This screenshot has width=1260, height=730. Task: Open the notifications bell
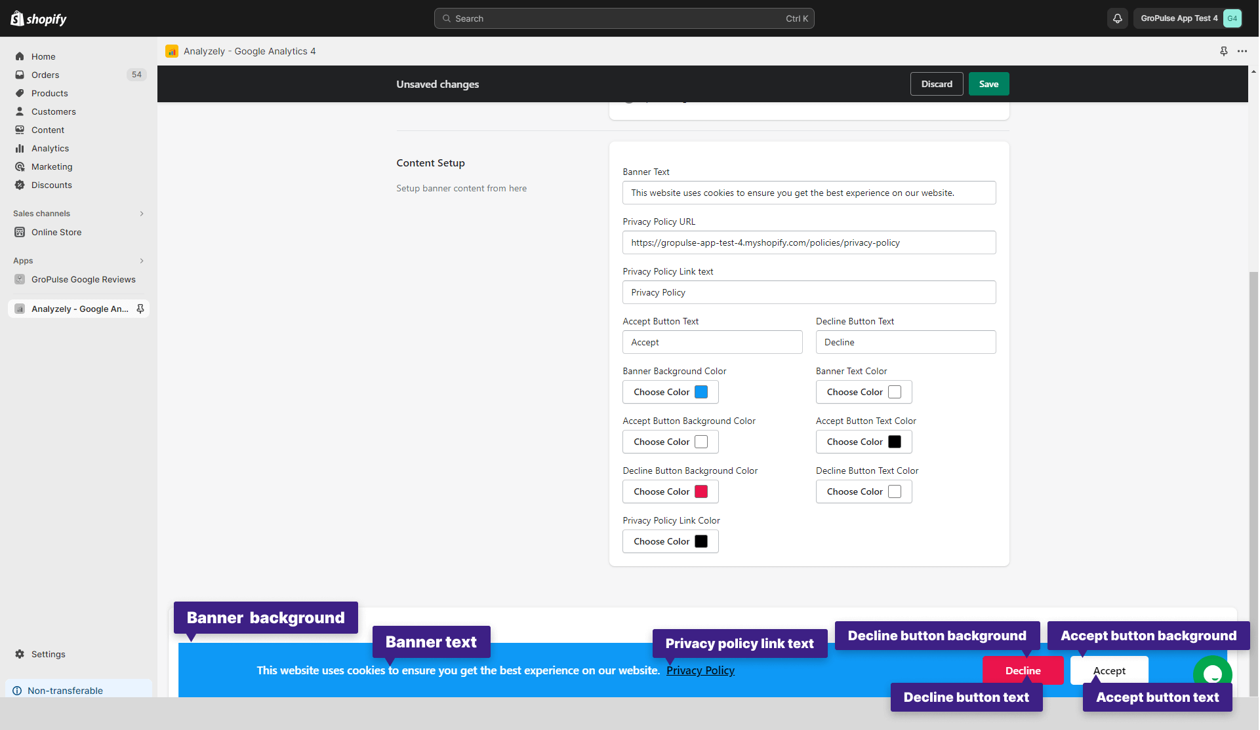(1118, 18)
